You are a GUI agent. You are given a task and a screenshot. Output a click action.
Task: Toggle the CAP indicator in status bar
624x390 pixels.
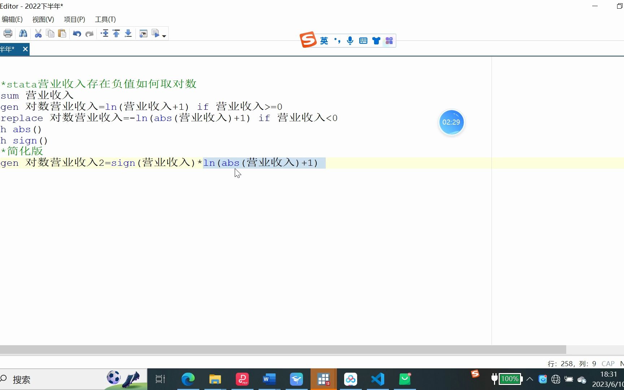point(608,364)
